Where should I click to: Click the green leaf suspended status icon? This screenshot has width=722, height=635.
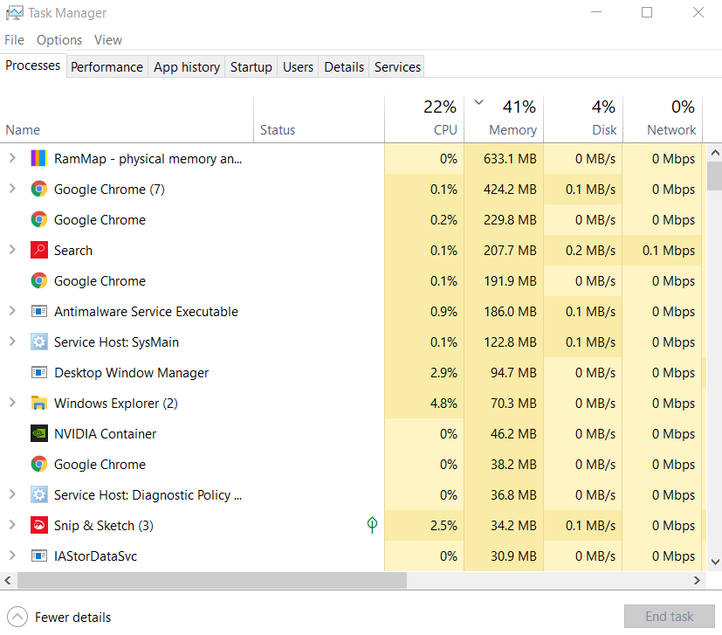tap(372, 525)
